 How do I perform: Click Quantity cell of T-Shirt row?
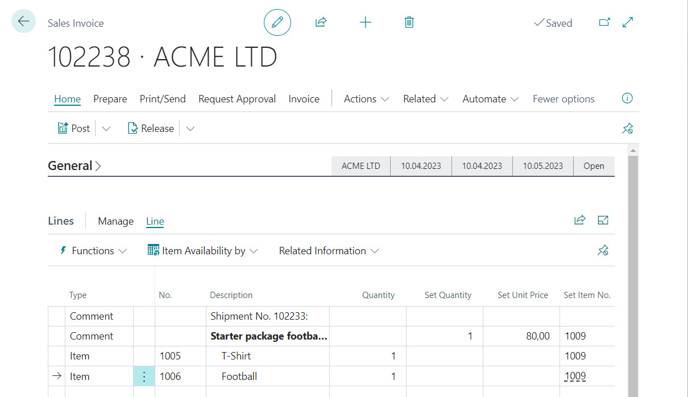pos(368,356)
